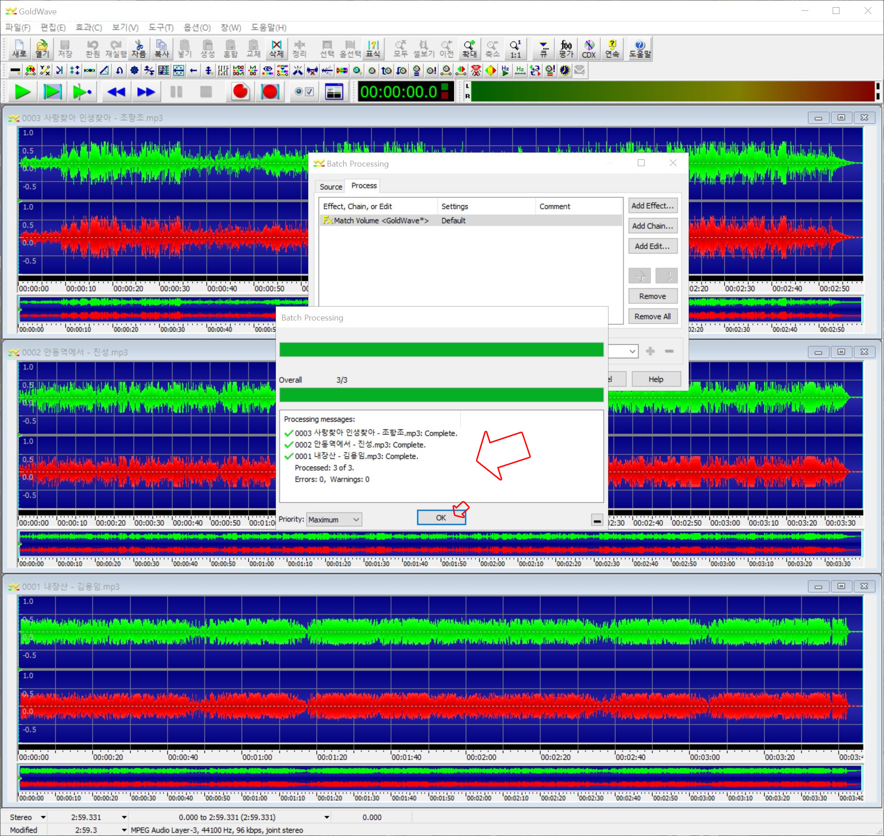Open the CDX tool icon
Screen dimensions: 884x836
[588, 49]
